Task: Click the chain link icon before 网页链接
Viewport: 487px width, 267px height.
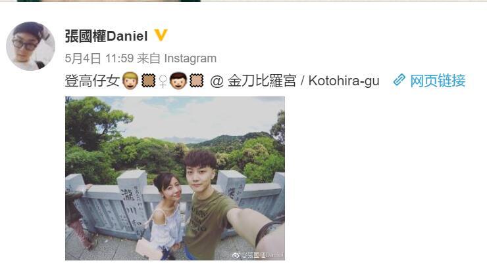Action: pyautogui.click(x=399, y=80)
